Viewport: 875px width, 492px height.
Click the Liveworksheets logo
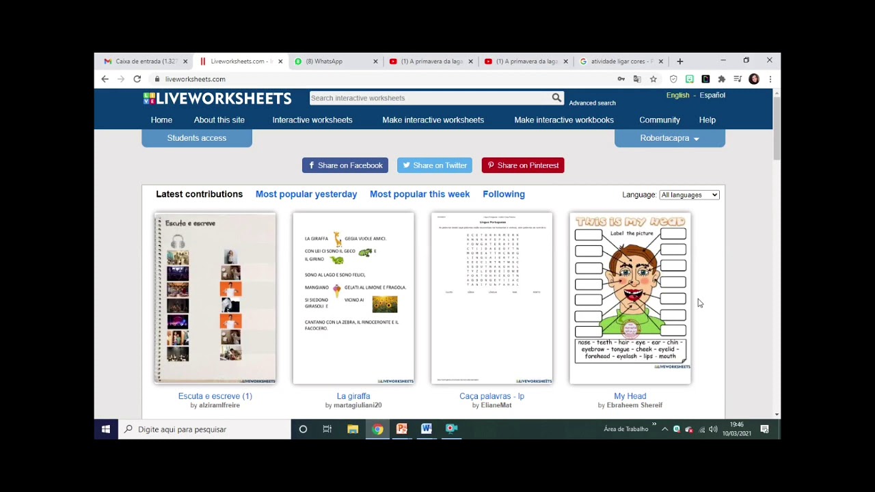217,98
